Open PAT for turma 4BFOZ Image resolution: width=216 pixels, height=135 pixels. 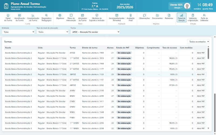[x=201, y=85]
